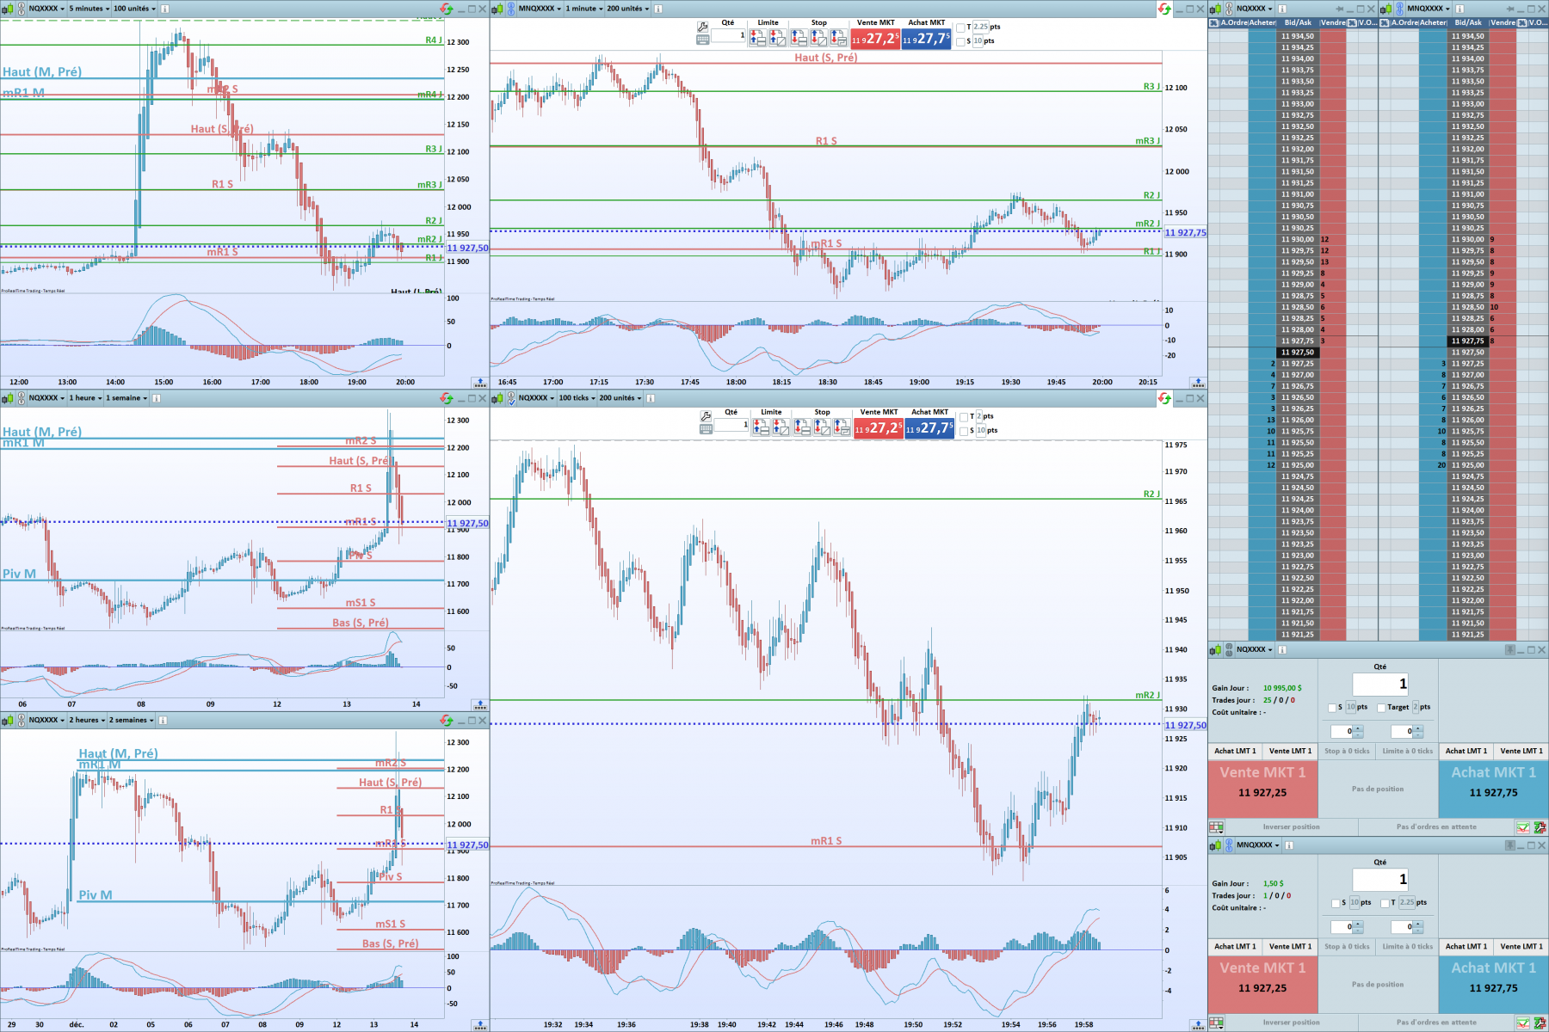Open wrench settings icon in MNQXXXX order panel
Screen dimensions: 1549x1032
1540,1023
